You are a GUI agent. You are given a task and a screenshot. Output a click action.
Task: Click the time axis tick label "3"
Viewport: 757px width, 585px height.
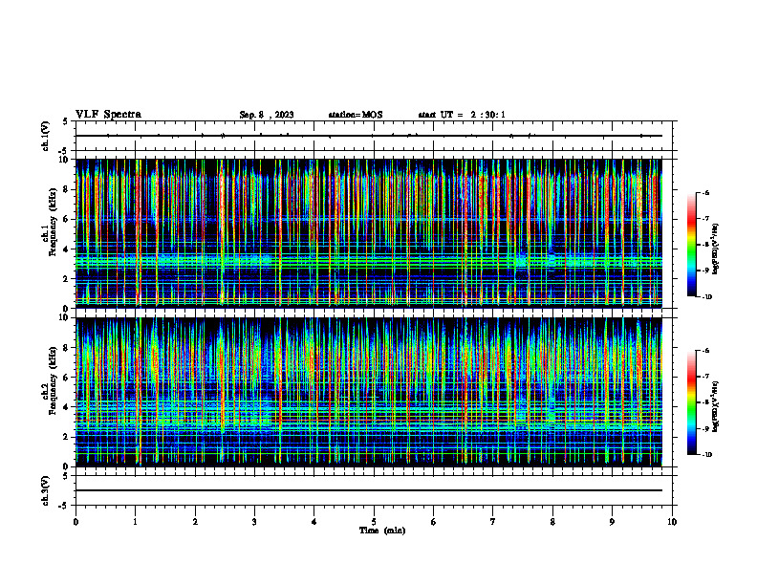click(254, 522)
